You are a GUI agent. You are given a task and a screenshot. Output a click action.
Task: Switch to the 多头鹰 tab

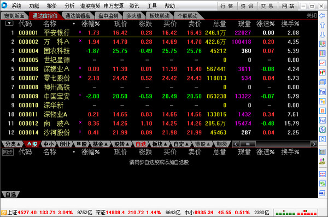(134, 16)
